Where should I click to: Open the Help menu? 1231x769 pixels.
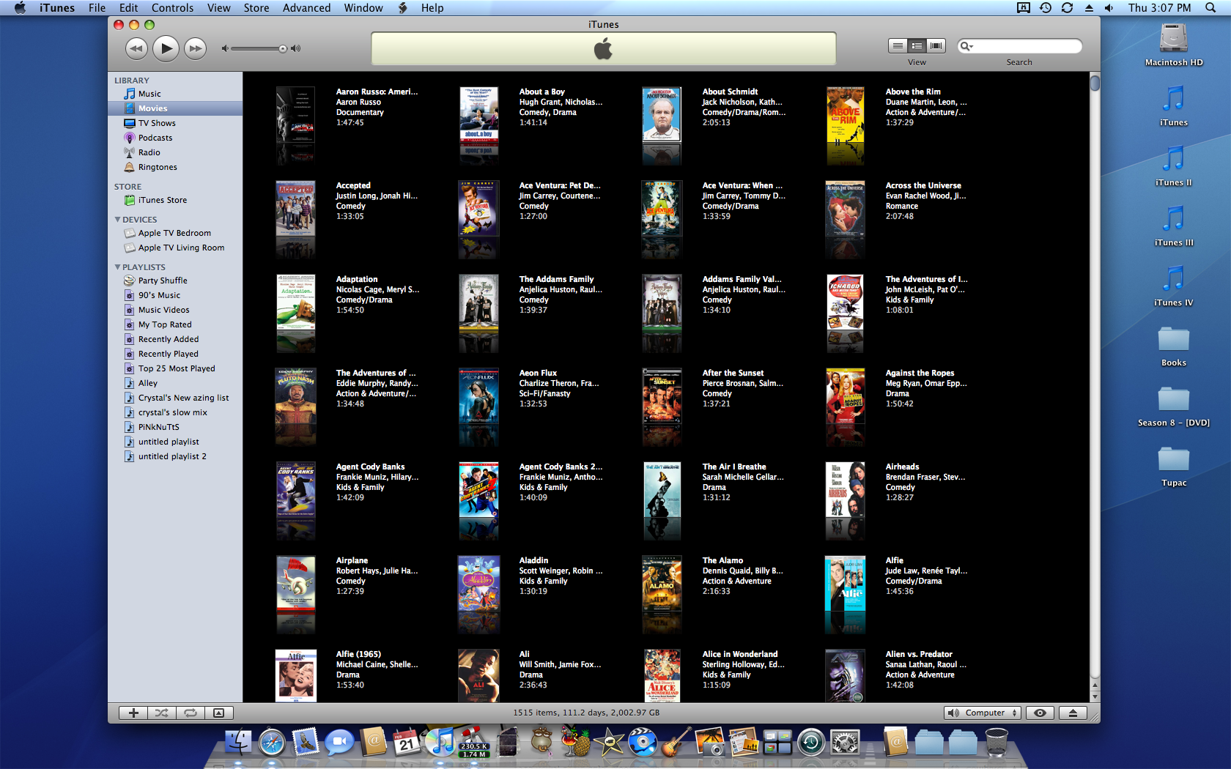click(432, 8)
